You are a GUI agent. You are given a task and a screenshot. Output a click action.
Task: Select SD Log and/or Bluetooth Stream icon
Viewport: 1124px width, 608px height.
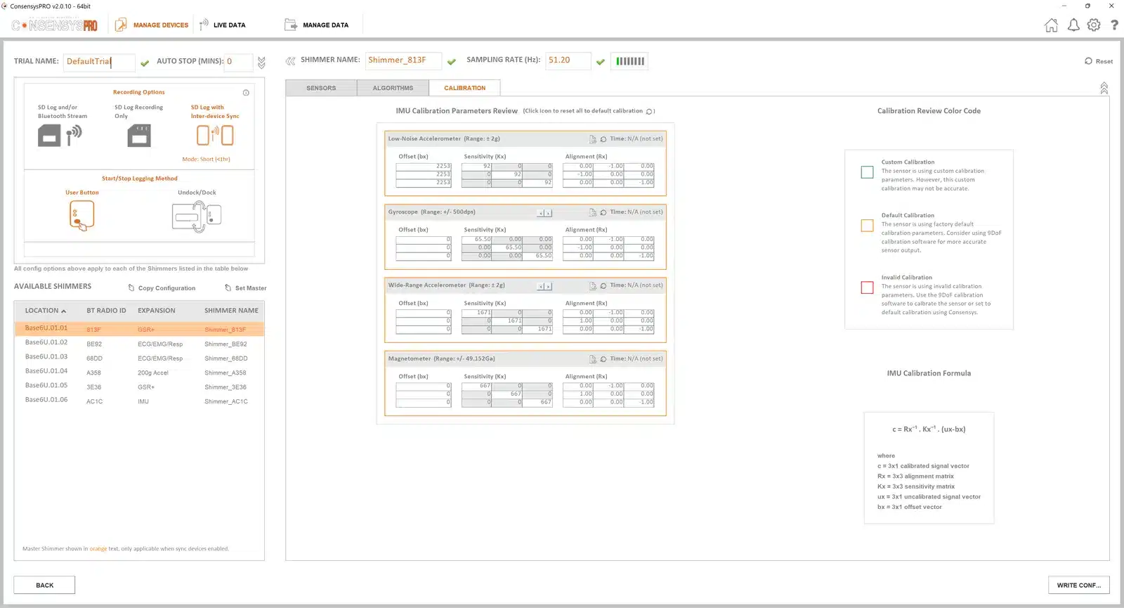point(60,135)
